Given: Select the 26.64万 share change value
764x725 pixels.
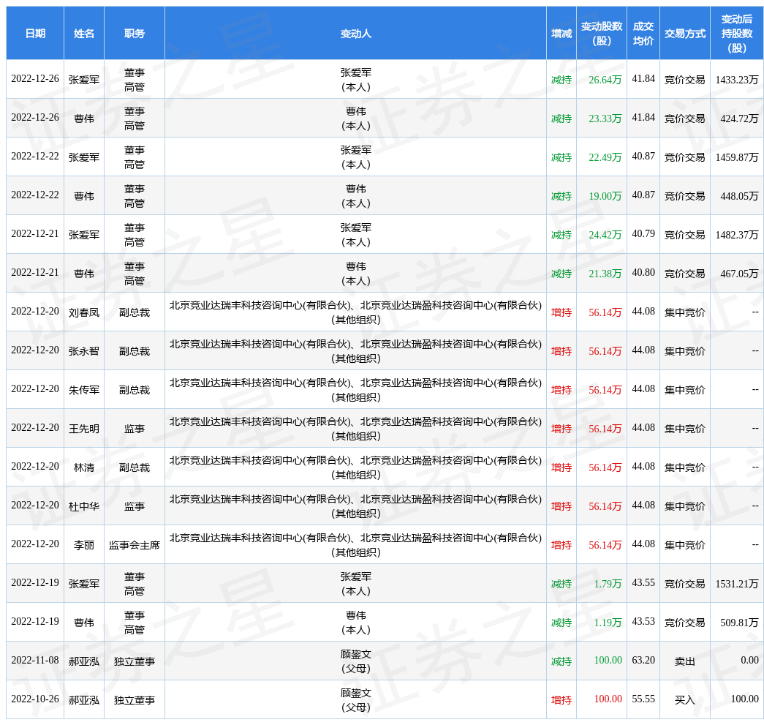Looking at the screenshot, I should tap(605, 80).
